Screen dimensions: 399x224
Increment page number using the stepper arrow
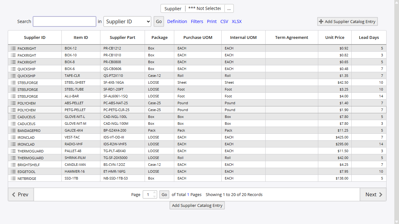[154, 193]
